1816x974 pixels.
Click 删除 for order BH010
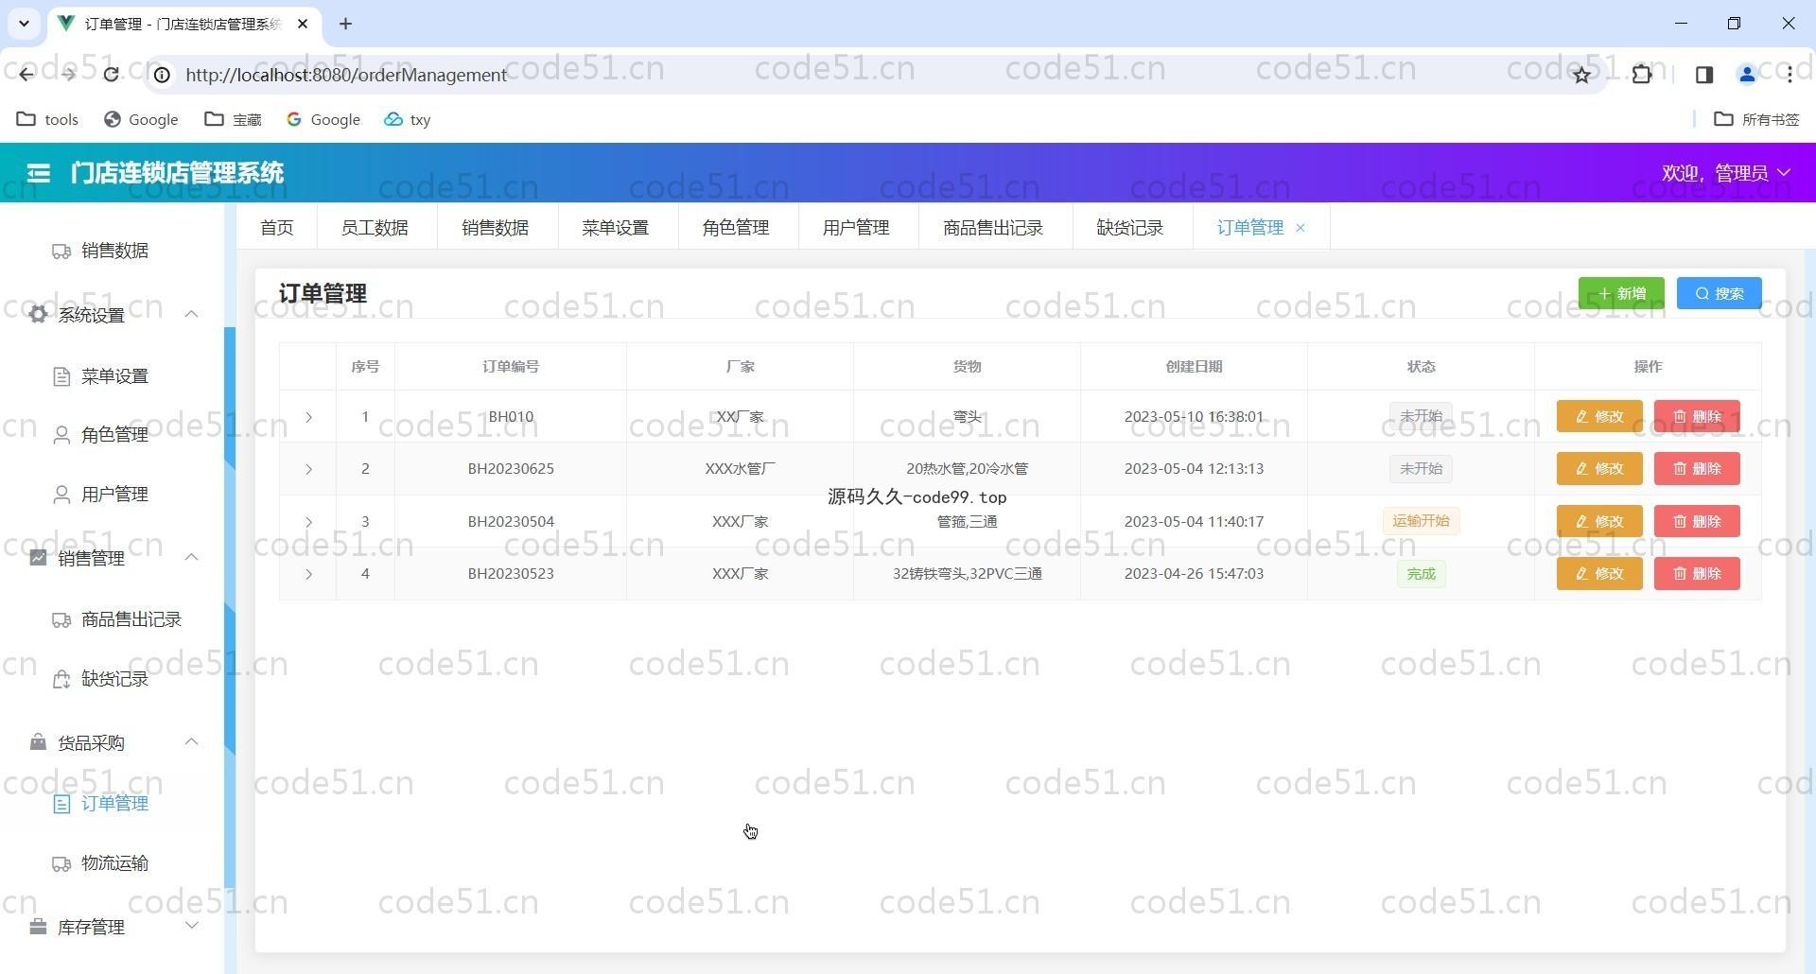pos(1697,416)
